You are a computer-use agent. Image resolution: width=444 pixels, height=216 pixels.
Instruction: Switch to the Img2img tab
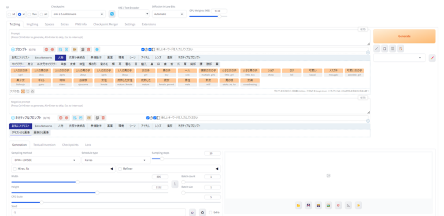pos(32,24)
